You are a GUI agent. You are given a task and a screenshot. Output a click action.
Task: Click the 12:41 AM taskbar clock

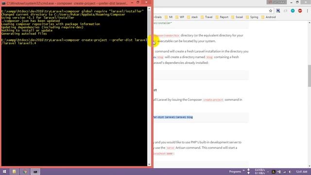pyautogui.click(x=301, y=172)
